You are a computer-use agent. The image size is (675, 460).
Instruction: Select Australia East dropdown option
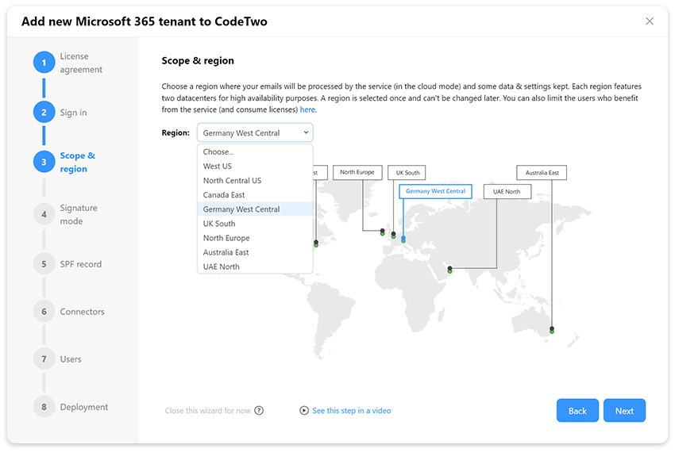pos(255,252)
